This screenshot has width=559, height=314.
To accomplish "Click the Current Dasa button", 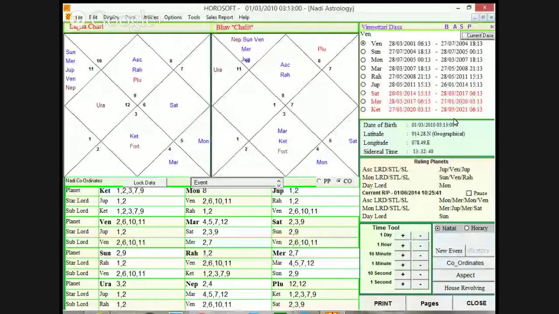I will (x=479, y=35).
